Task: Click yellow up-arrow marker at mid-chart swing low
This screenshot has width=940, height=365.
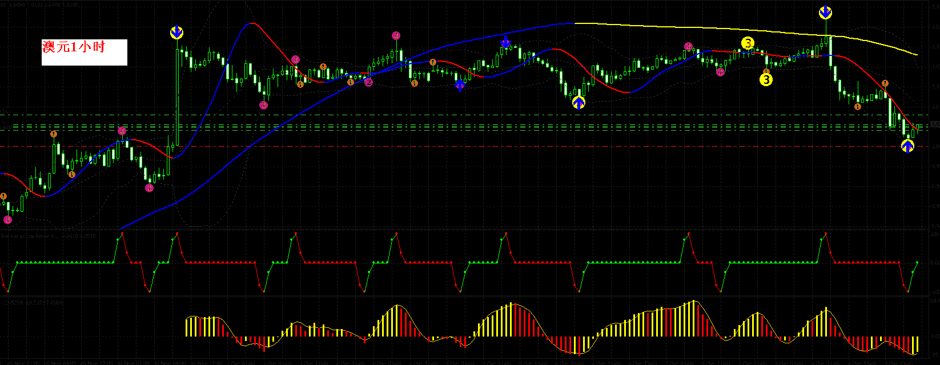Action: point(579,103)
